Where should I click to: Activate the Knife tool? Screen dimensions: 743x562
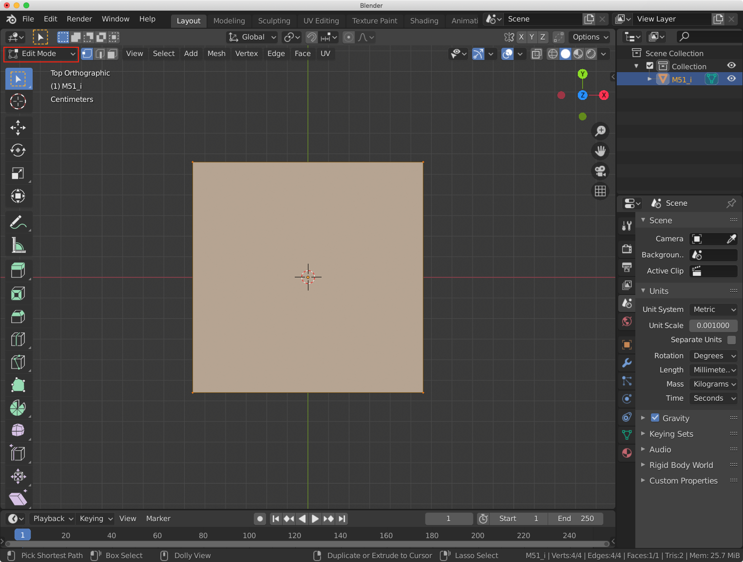[18, 362]
